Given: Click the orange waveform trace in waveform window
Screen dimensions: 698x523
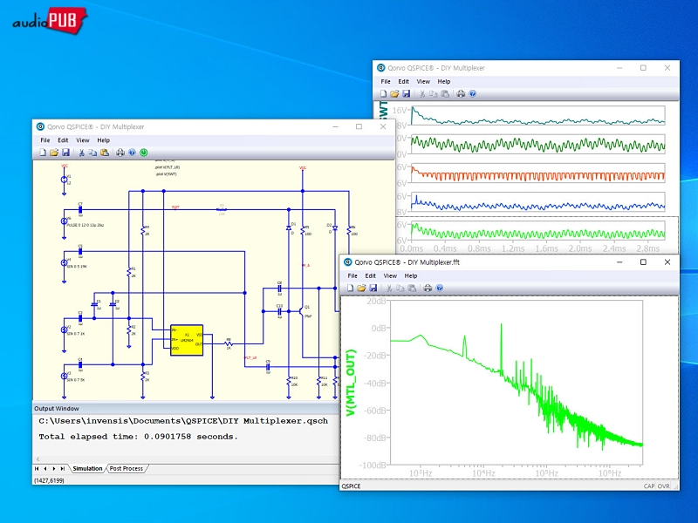Looking at the screenshot, I should [537, 175].
